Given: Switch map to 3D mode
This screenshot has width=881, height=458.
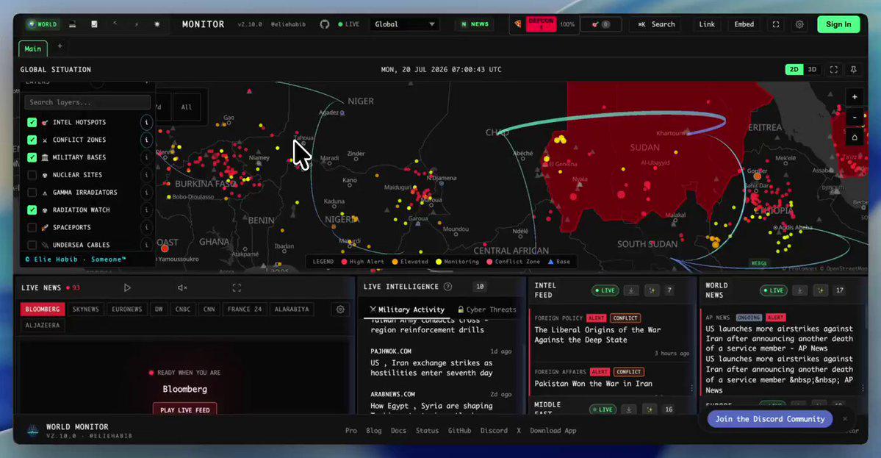Looking at the screenshot, I should pyautogui.click(x=812, y=70).
